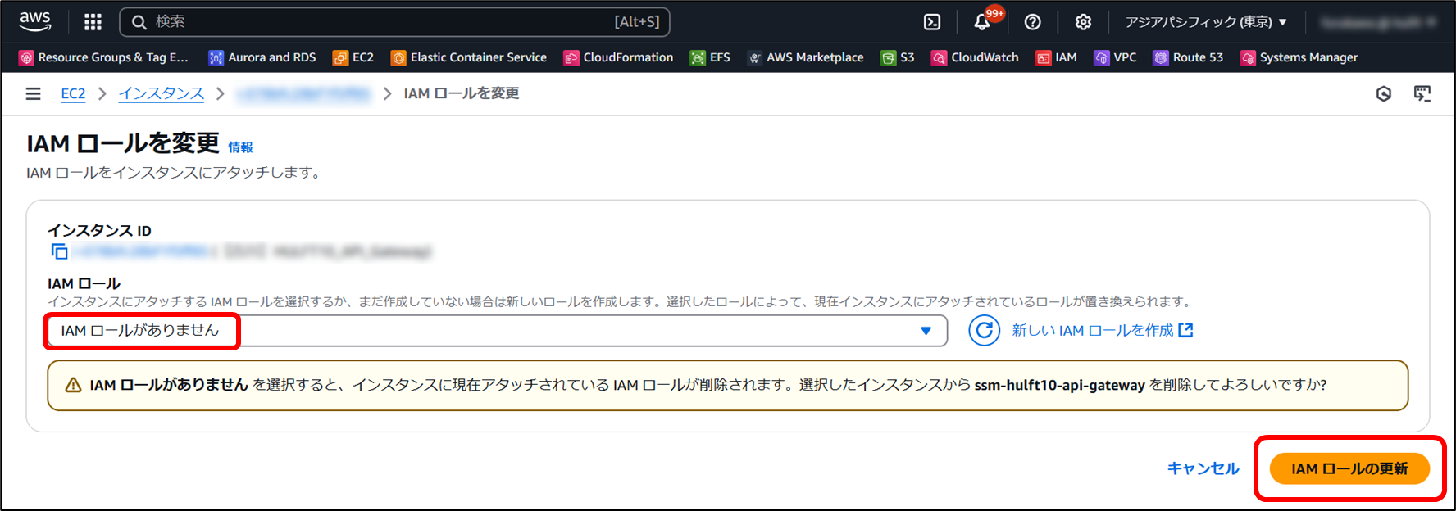Open the EC2 bookmark shortcut
The height and width of the screenshot is (511, 1456).
click(353, 57)
